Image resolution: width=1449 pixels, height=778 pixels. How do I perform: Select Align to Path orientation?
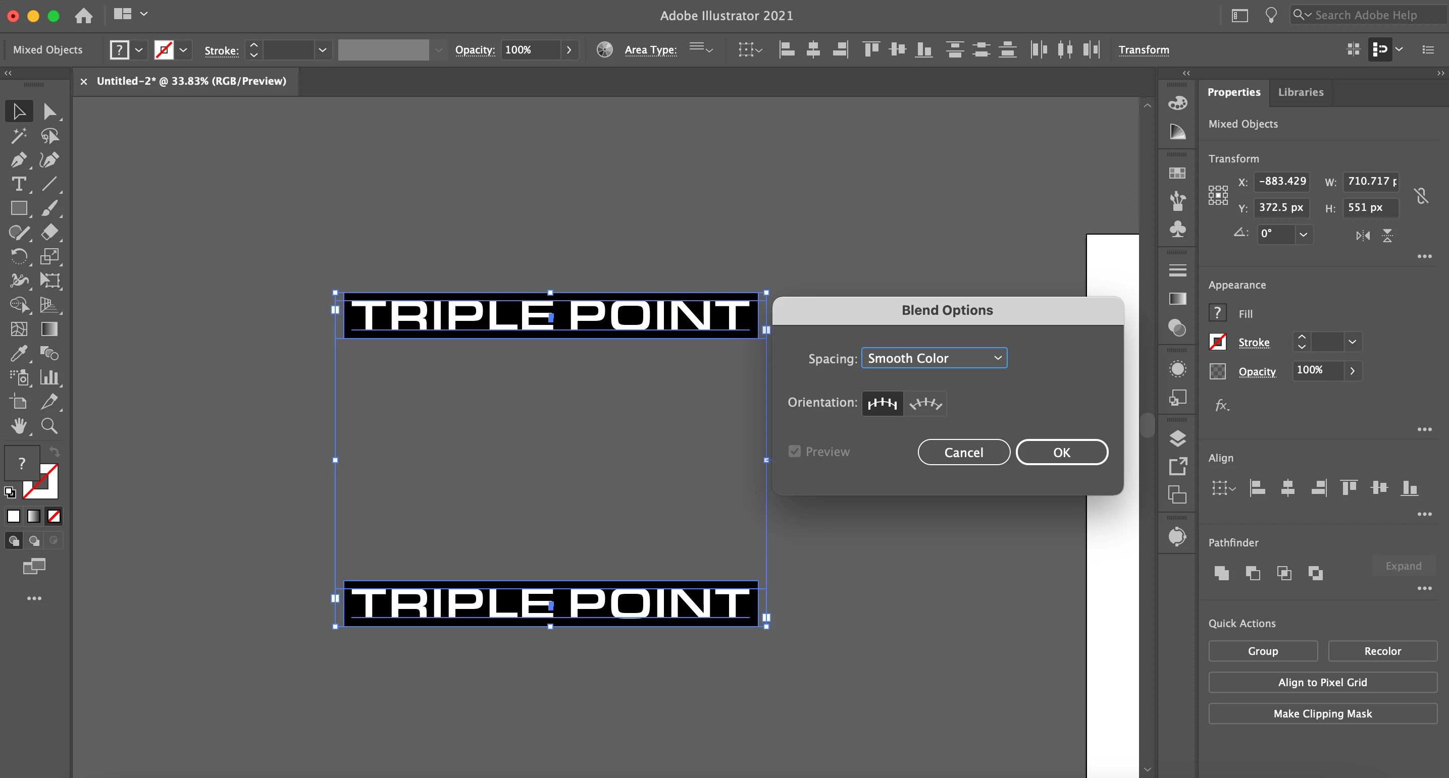925,404
